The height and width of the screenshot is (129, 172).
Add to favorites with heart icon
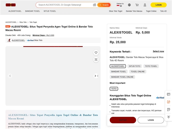tap(96, 53)
